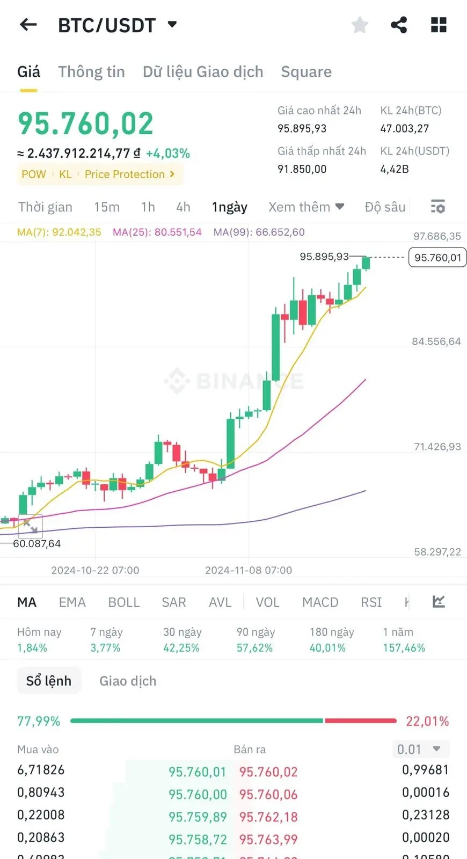The width and height of the screenshot is (467, 859).
Task: Tap the share icon
Action: click(399, 25)
